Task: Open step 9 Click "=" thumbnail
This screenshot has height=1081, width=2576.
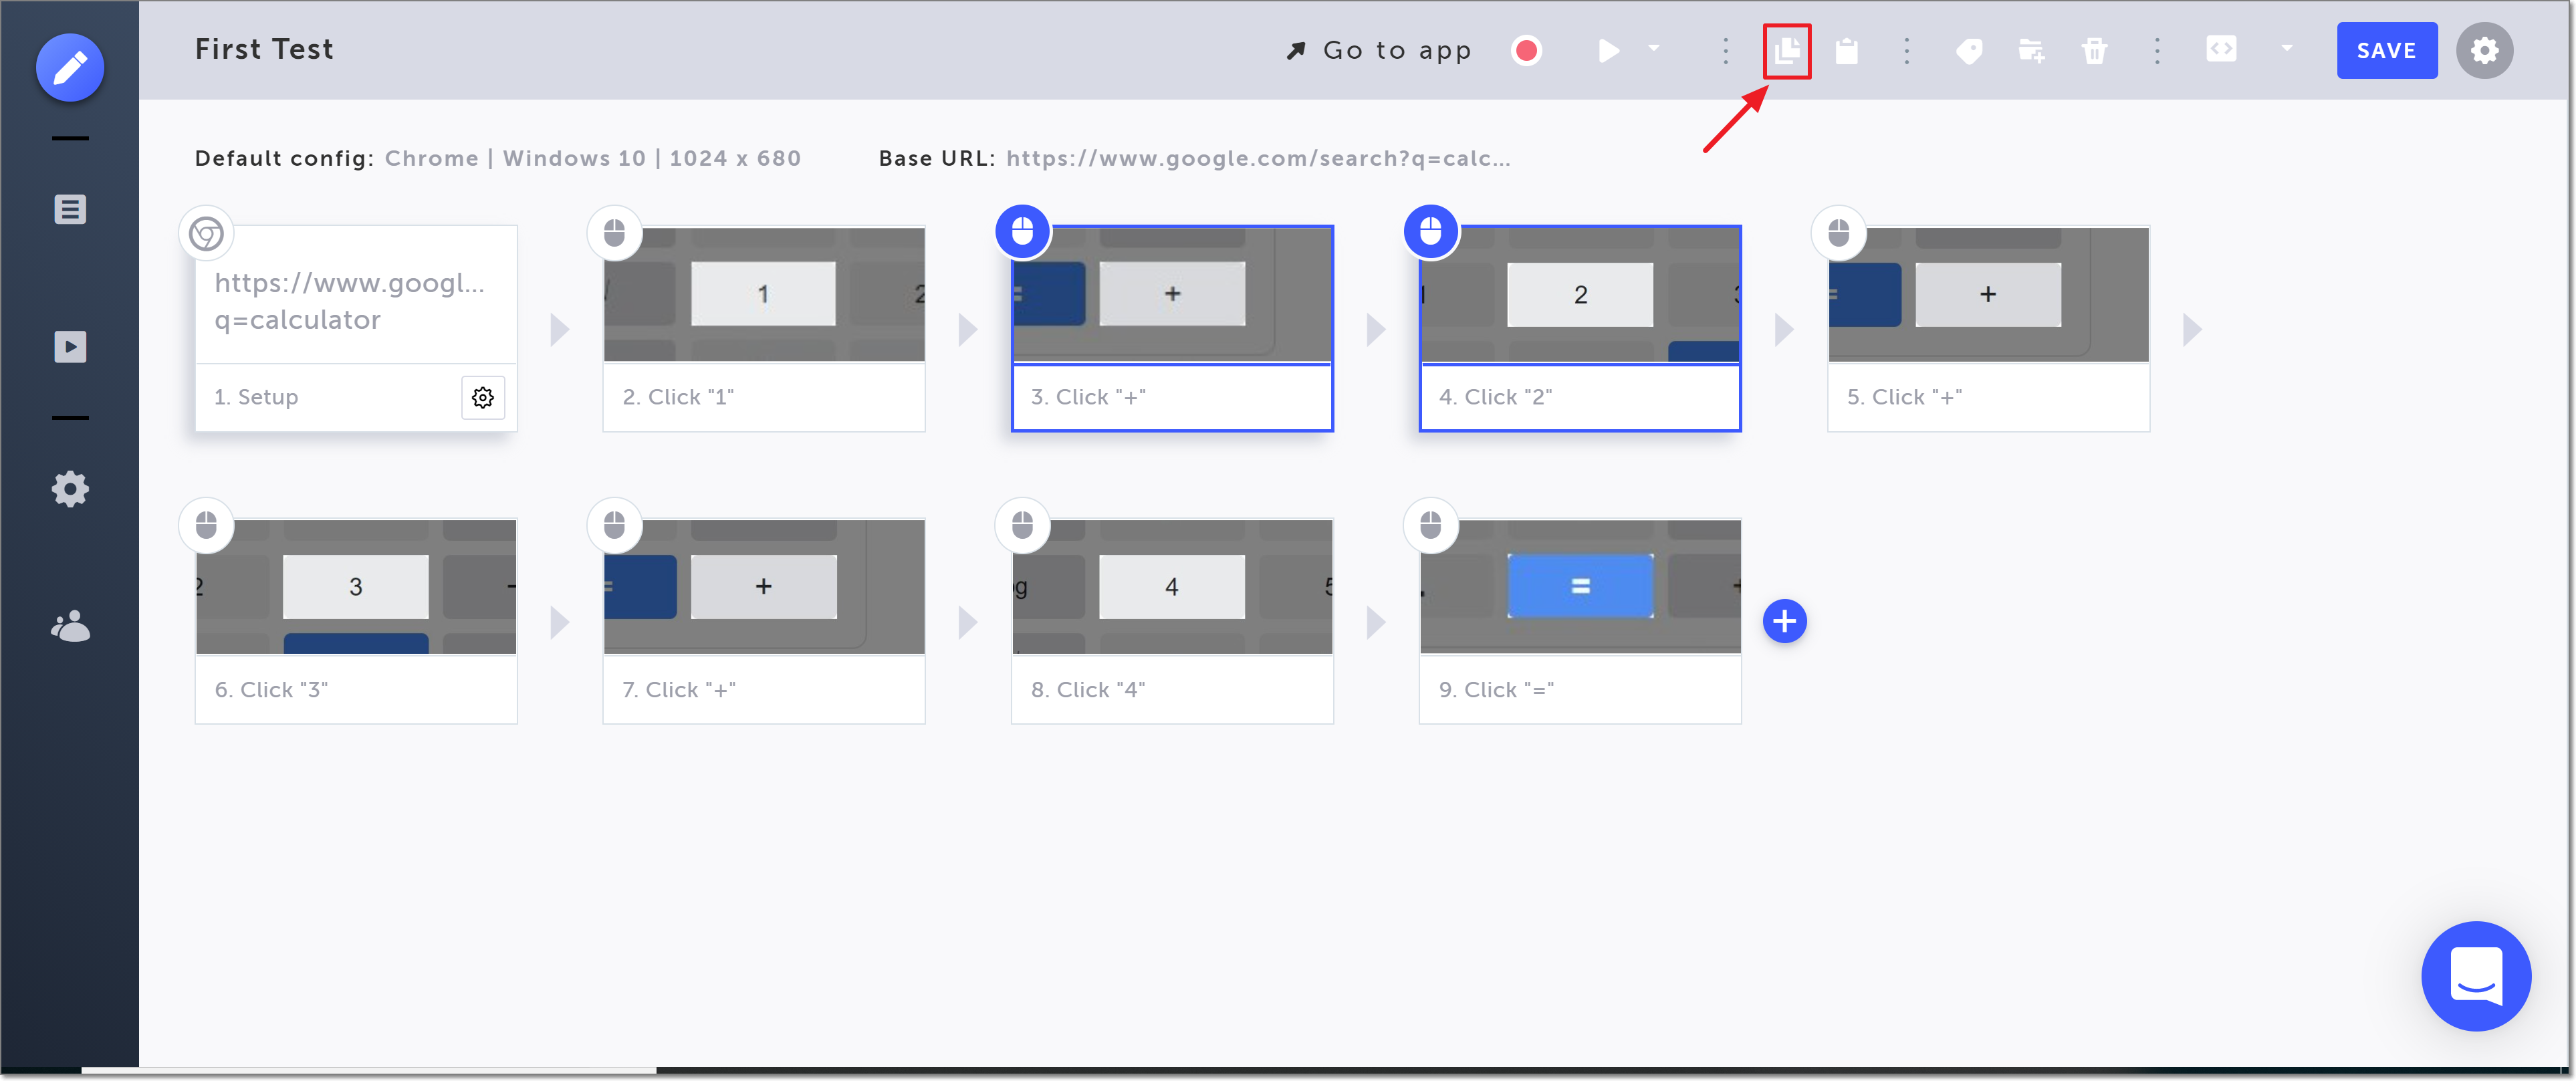Action: pyautogui.click(x=1580, y=586)
